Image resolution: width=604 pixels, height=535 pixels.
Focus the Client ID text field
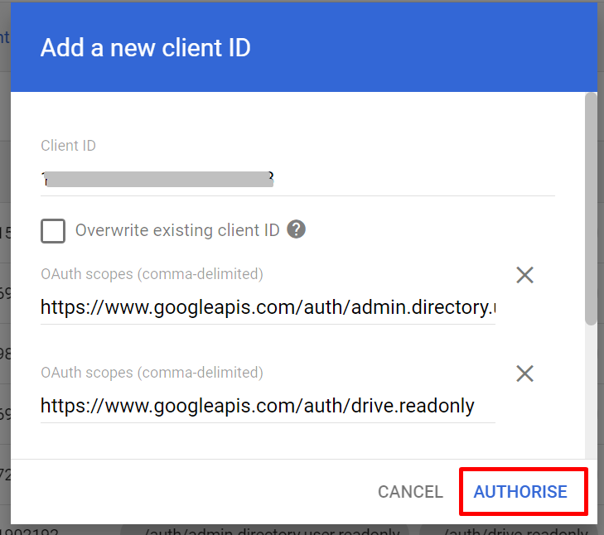[297, 179]
